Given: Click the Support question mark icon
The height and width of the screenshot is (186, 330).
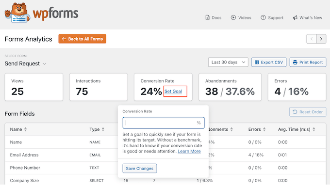Looking at the screenshot, I should pyautogui.click(x=263, y=17).
